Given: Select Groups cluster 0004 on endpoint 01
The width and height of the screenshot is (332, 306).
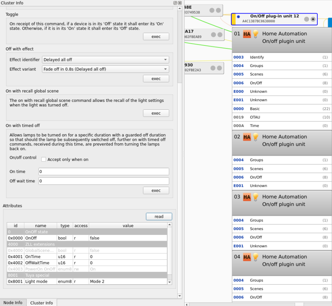Looking at the screenshot, I should coord(282,66).
